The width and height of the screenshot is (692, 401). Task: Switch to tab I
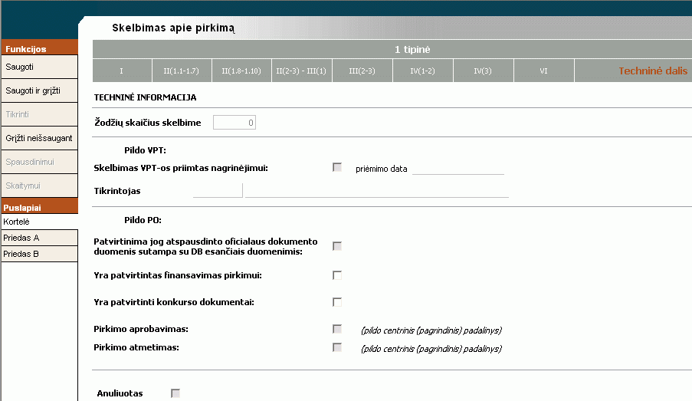point(122,71)
